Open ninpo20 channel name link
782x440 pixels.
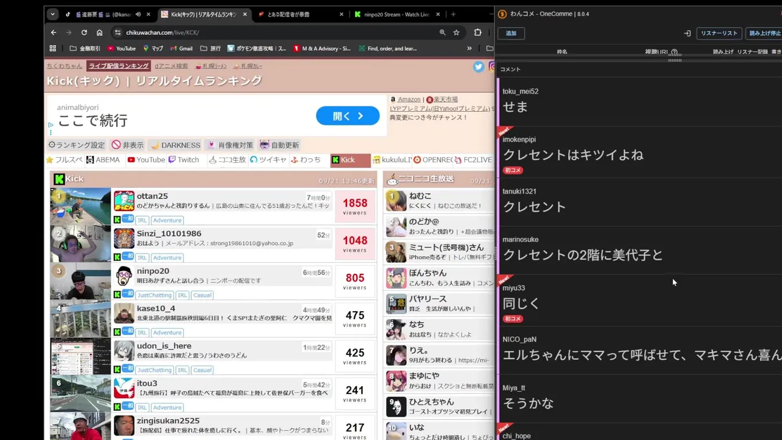153,271
